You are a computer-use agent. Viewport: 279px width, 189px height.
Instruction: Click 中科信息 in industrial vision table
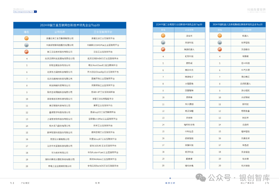(189, 132)
